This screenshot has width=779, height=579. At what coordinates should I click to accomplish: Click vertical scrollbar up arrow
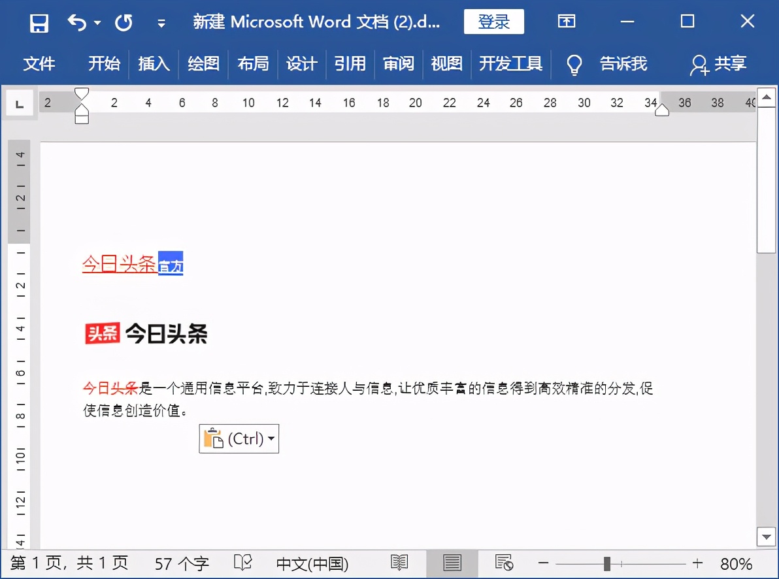point(767,97)
